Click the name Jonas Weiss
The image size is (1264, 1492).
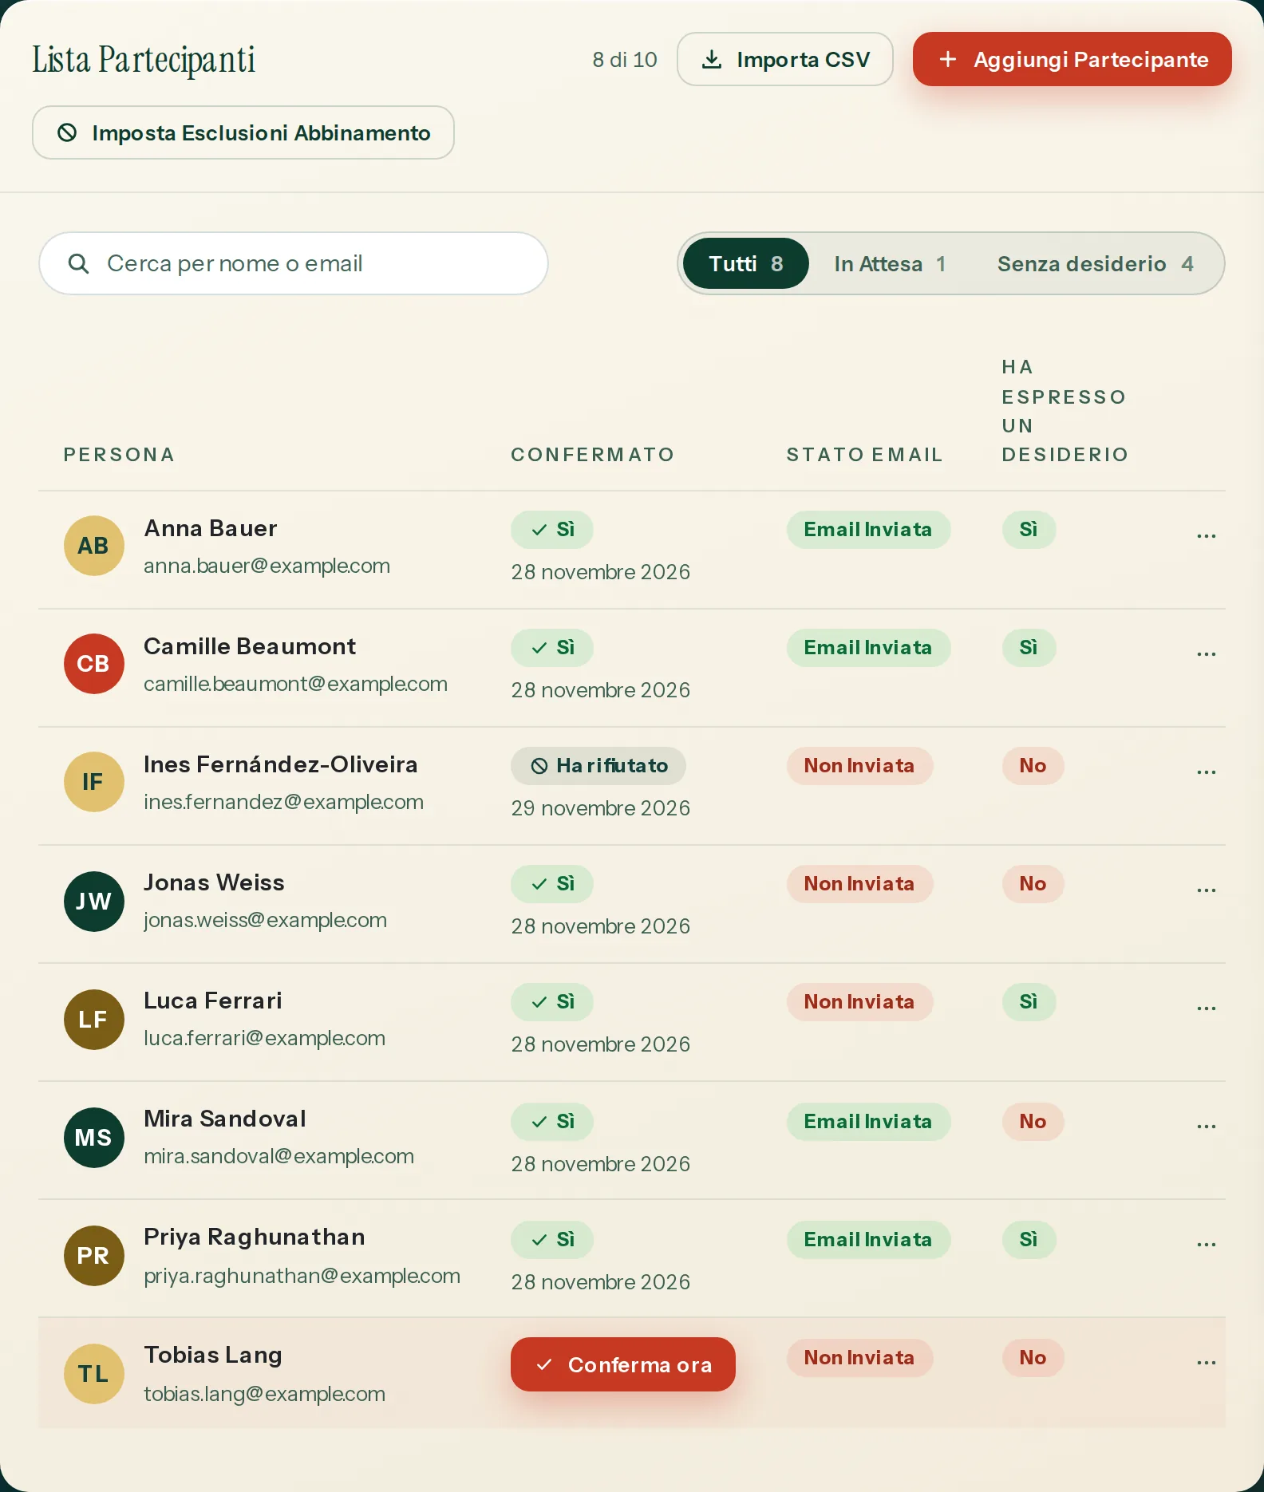coord(214,882)
